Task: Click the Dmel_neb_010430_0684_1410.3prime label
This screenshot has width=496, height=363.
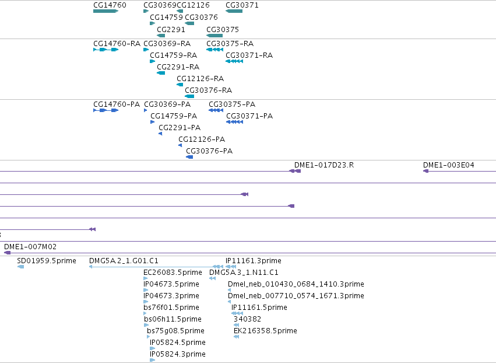Action: pos(296,284)
